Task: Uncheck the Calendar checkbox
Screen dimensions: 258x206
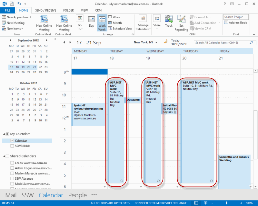Action: (12, 141)
